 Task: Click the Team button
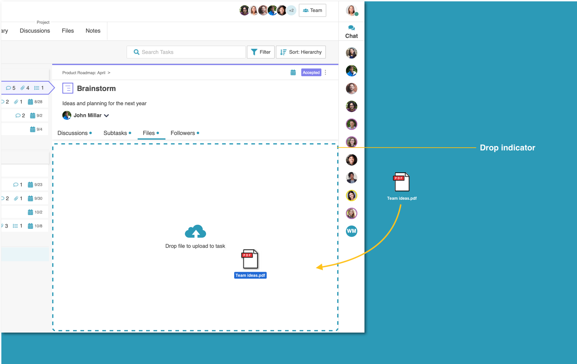pos(312,10)
